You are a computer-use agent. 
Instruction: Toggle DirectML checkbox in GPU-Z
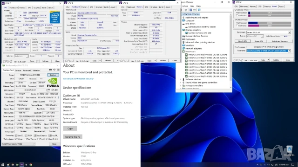click(49, 135)
